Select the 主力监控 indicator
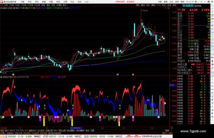This screenshot has height=138, width=214. (x=41, y=131)
